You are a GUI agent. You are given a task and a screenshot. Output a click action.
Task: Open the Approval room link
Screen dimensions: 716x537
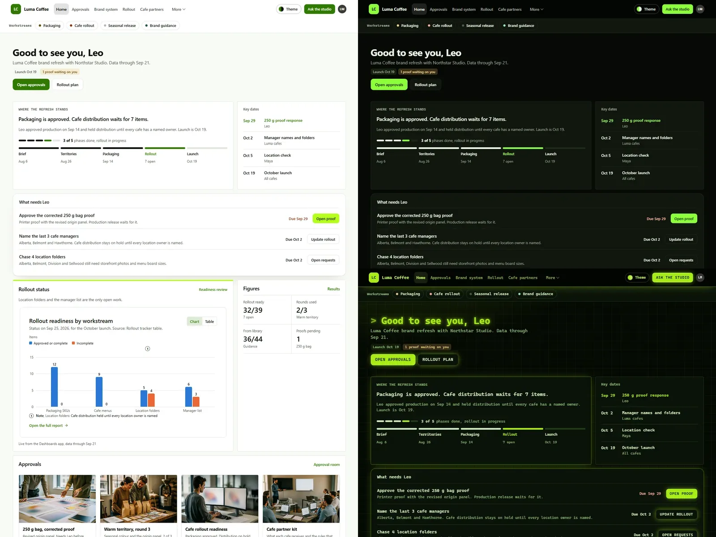coord(327,465)
